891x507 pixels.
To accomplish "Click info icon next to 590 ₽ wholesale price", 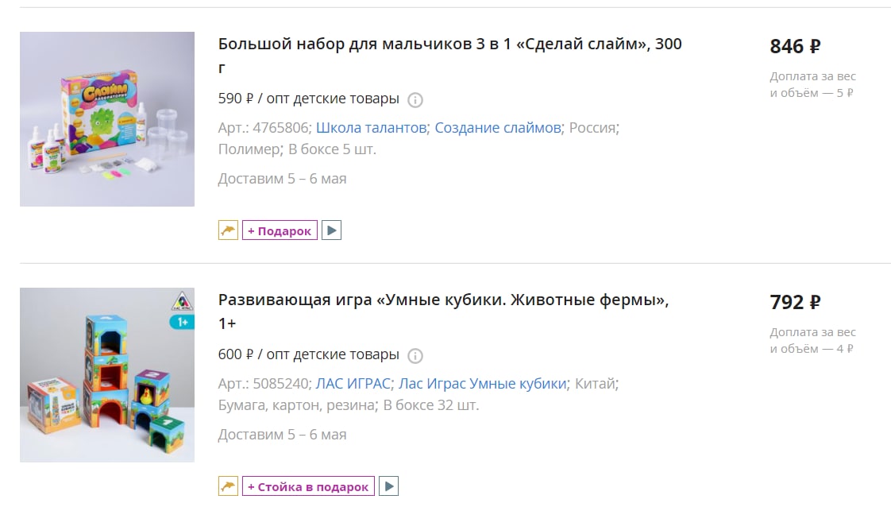I will click(415, 100).
